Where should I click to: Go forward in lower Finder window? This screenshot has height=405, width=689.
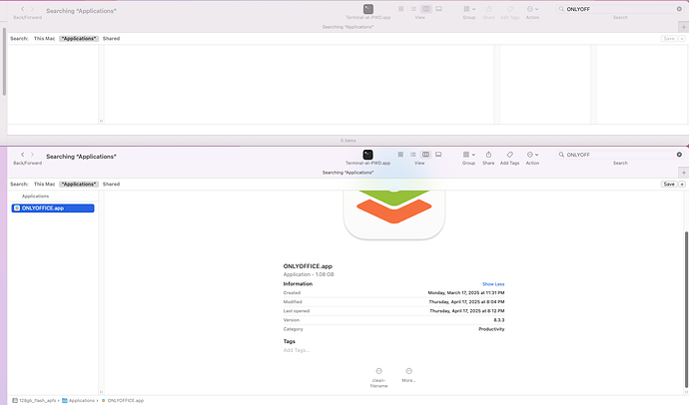[32, 155]
